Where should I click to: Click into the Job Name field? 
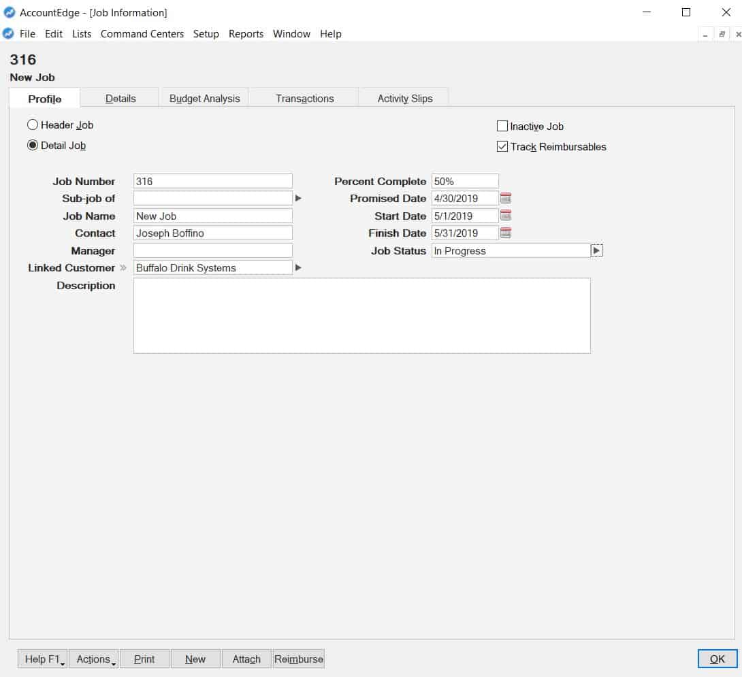click(x=213, y=216)
